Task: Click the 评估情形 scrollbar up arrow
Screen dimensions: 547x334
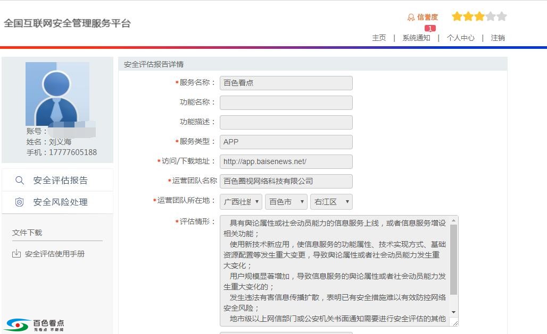Action: coord(453,220)
